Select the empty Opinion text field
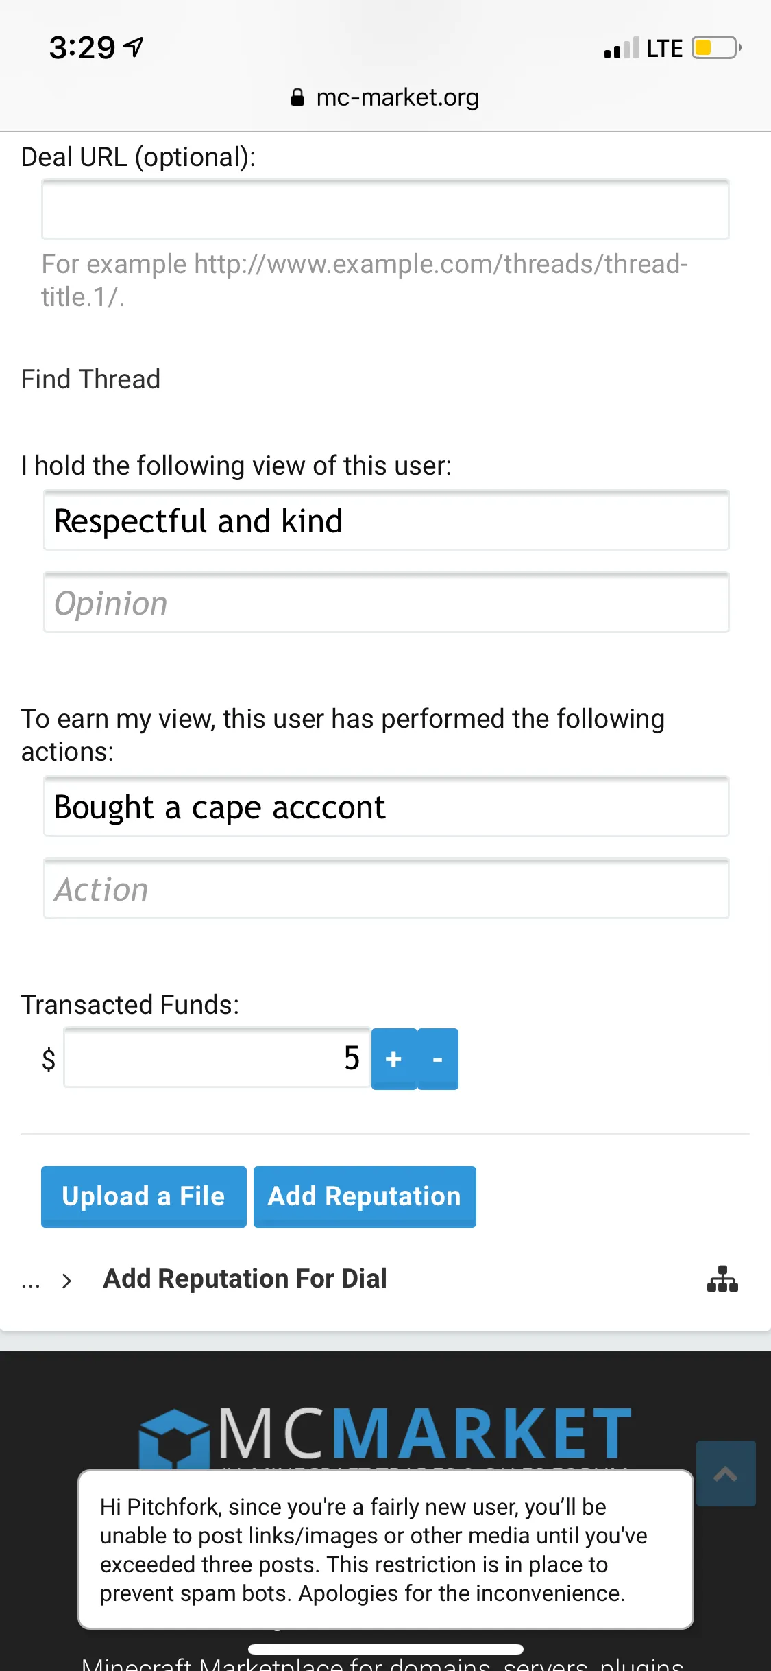The height and width of the screenshot is (1671, 771). point(386,603)
